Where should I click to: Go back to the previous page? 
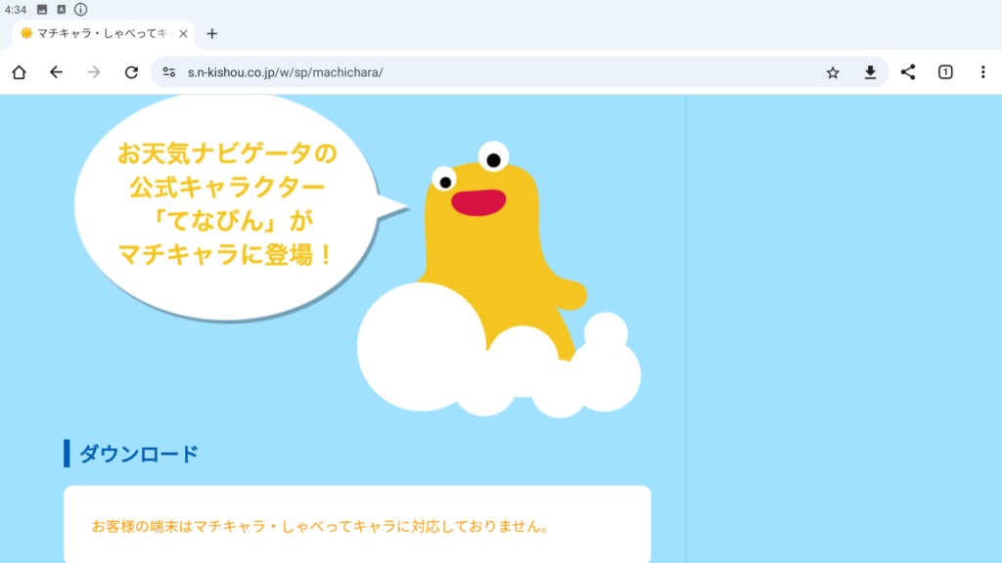pos(56,72)
